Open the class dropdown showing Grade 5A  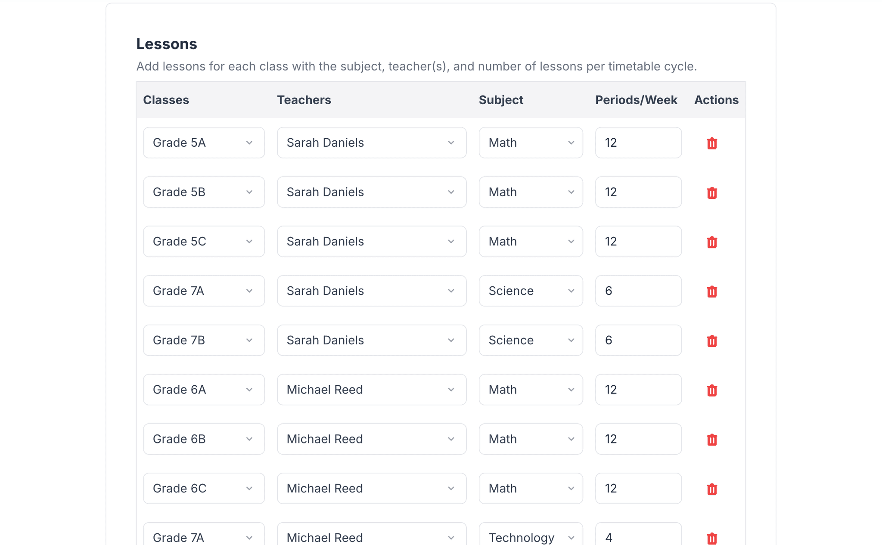click(x=204, y=143)
